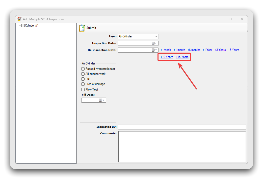Choose the +1 Year link

(x=207, y=50)
